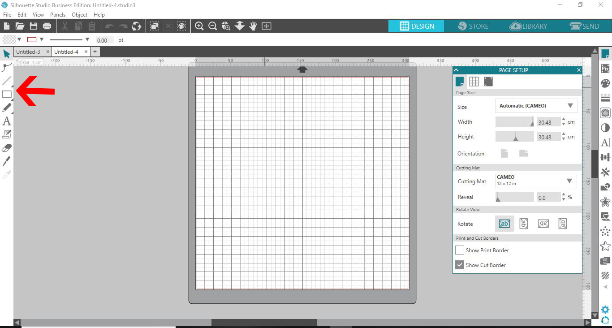
Task: Select the fourth Rotate view option
Action: 563,224
